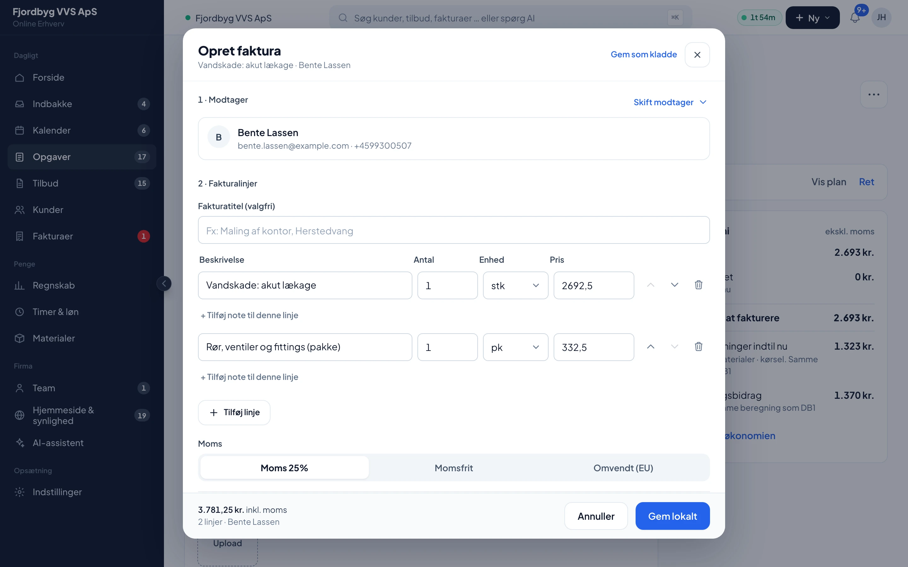Add a new line with Tilføj linje
908x567 pixels.
pyautogui.click(x=234, y=413)
